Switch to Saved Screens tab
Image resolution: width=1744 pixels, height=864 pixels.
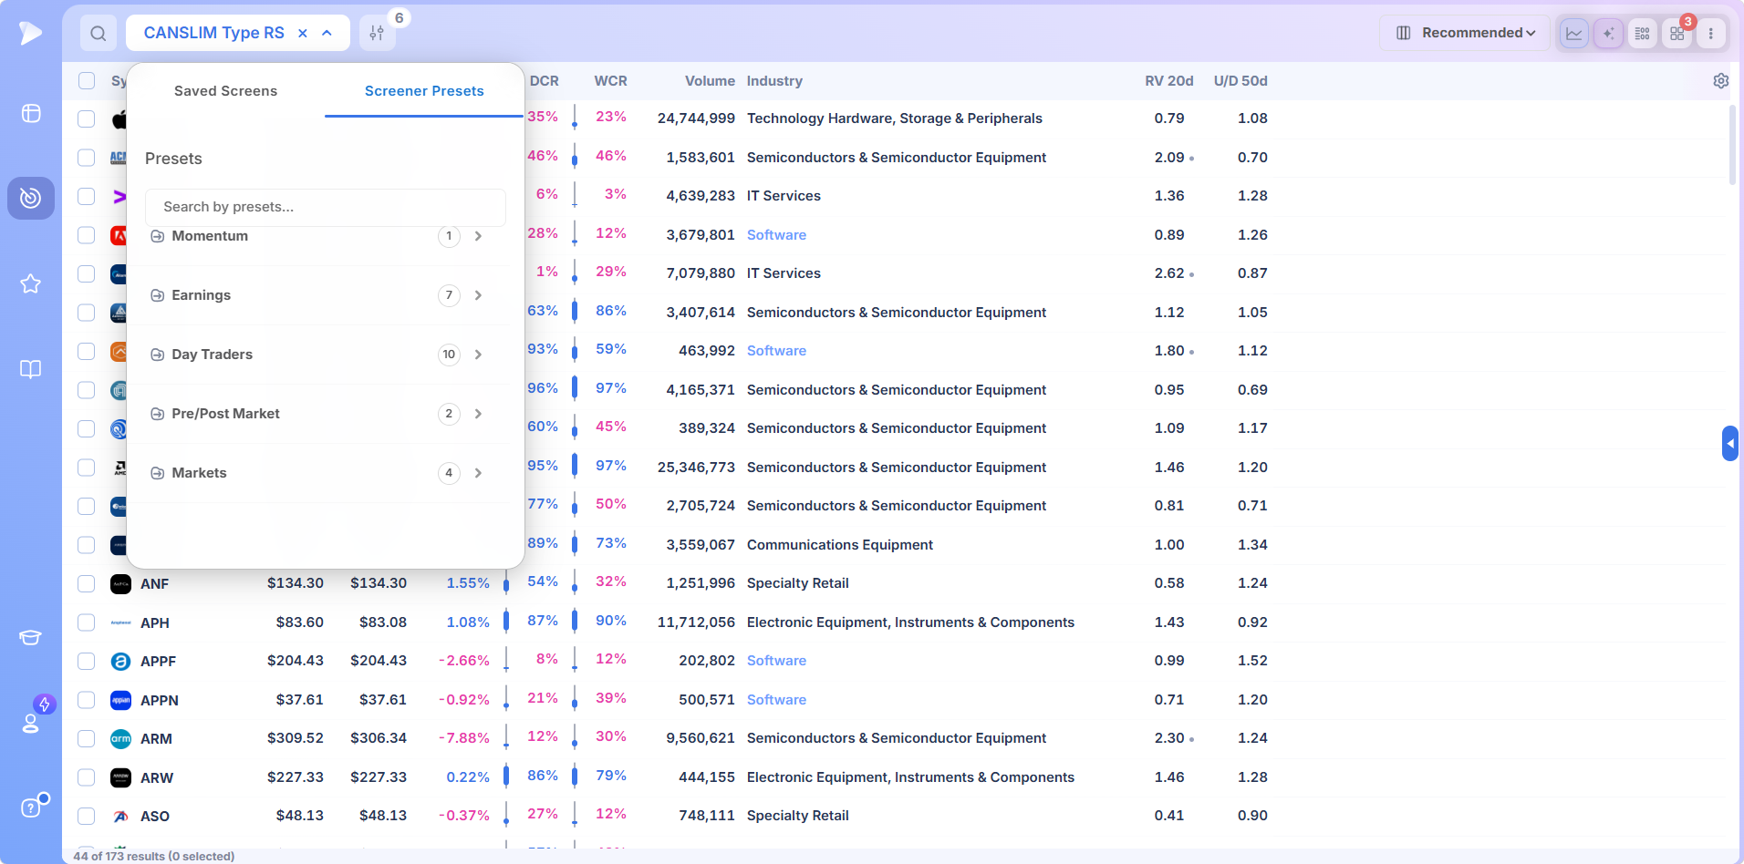pyautogui.click(x=225, y=91)
